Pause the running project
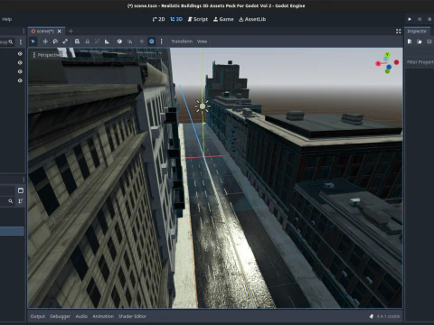 point(420,19)
